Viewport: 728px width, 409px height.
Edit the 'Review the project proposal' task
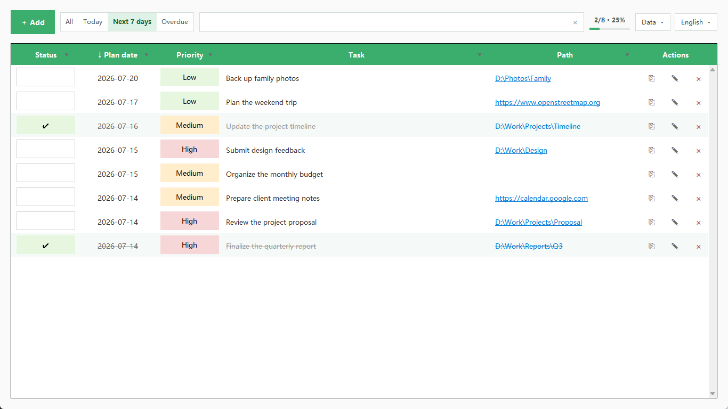click(x=675, y=222)
